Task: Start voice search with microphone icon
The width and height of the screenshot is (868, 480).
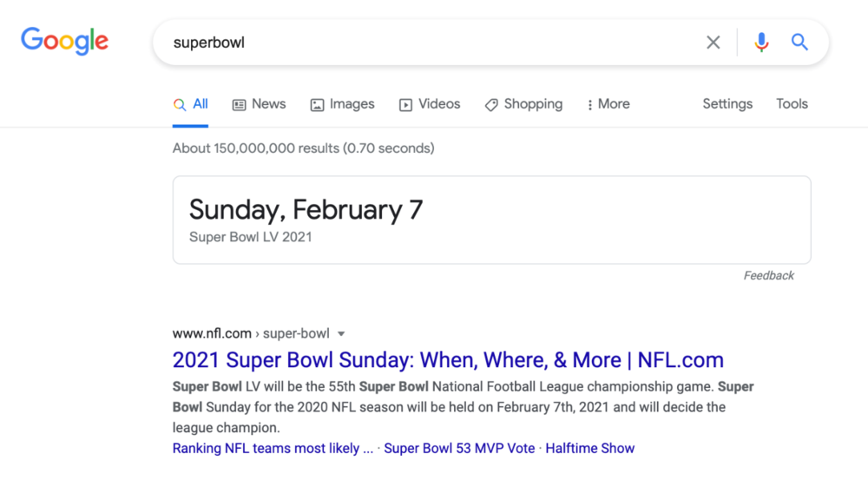Action: click(761, 42)
